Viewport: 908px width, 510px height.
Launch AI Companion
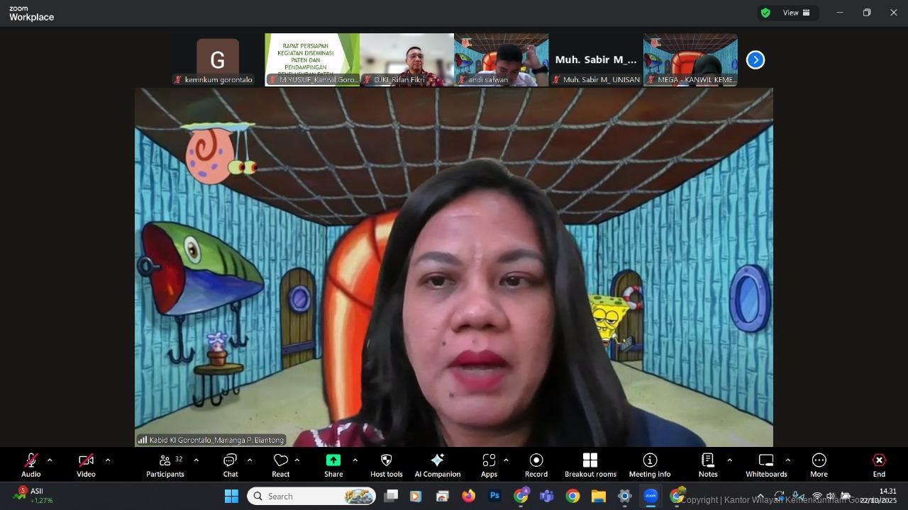pos(437,465)
